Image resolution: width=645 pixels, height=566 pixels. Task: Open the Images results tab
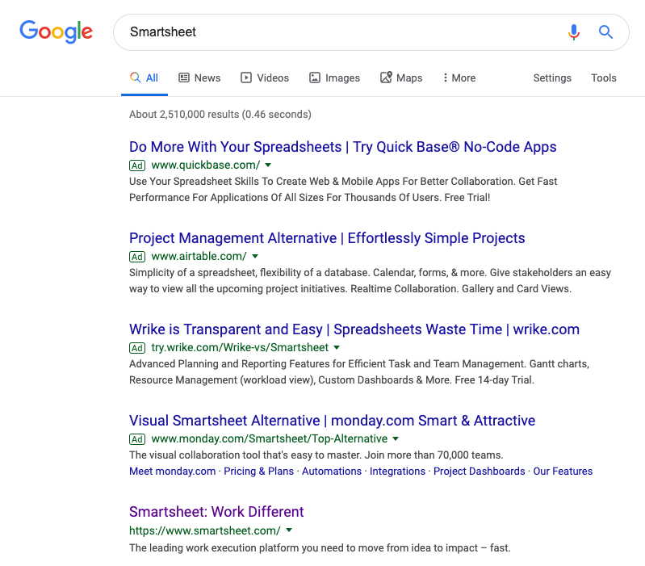point(334,78)
